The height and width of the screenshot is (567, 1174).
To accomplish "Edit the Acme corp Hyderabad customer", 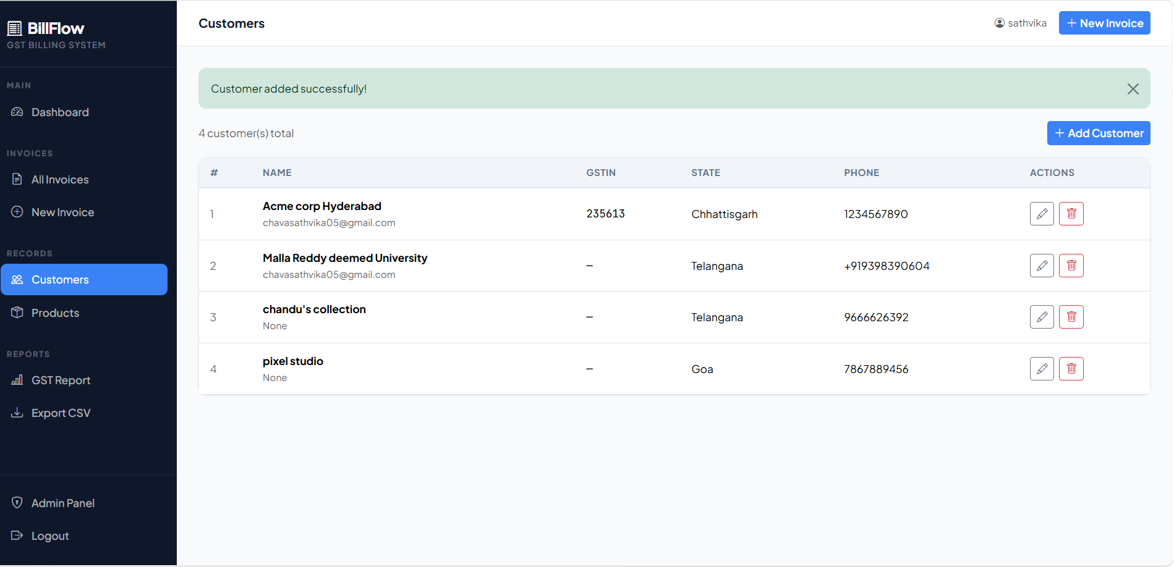I will coord(1042,214).
